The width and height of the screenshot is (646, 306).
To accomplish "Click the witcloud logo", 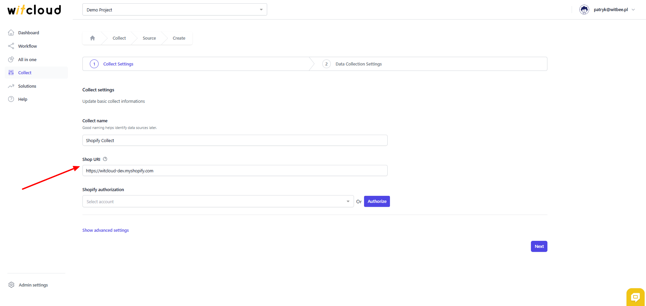I will click(x=34, y=10).
